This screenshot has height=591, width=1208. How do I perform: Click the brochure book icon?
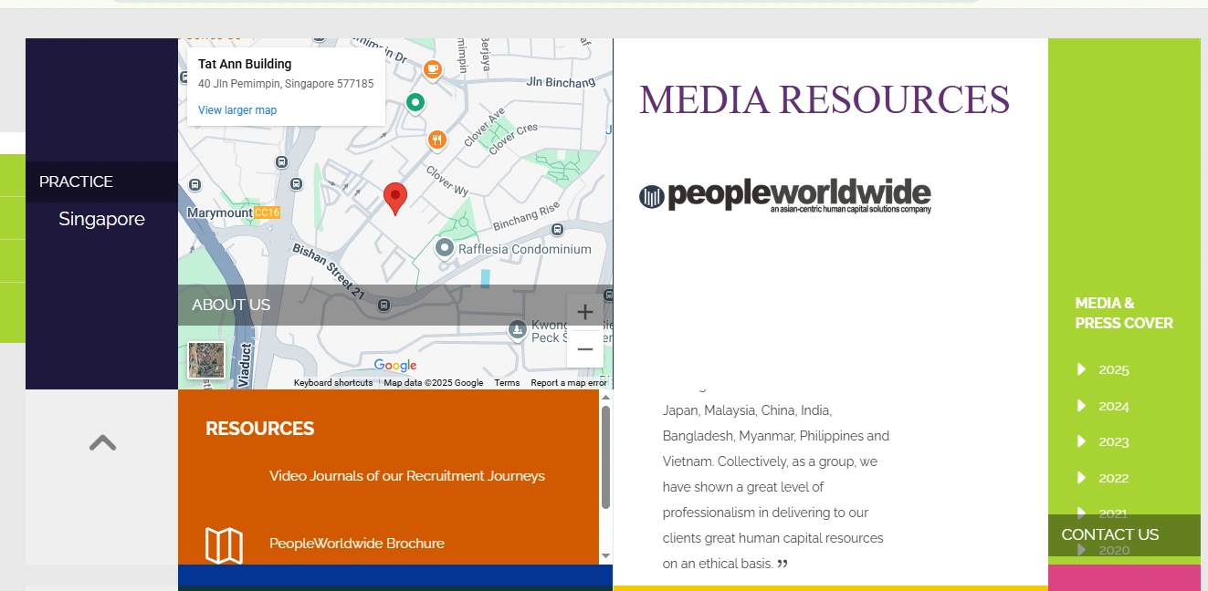[224, 545]
